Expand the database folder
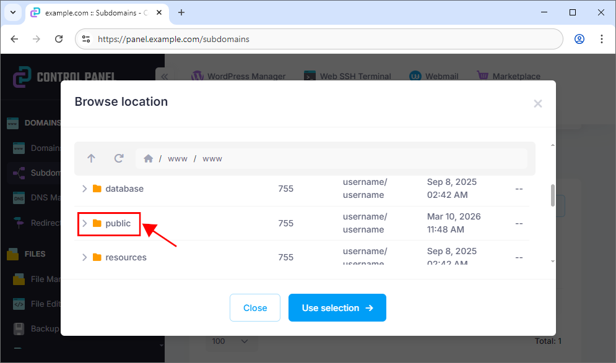The width and height of the screenshot is (616, 363). [84, 189]
